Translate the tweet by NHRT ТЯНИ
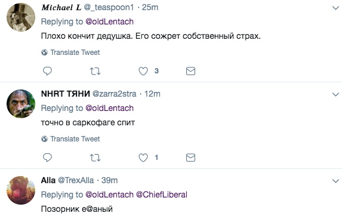Image resolution: width=342 pixels, height=216 pixels. pyautogui.click(x=75, y=139)
